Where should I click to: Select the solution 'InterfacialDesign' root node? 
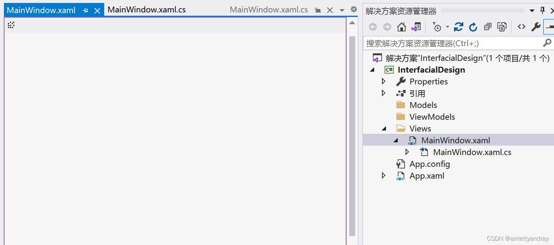click(467, 58)
